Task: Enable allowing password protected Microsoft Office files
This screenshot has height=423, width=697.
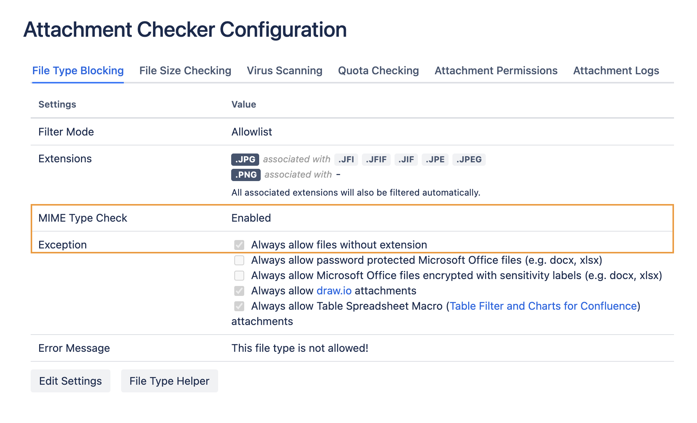Action: [239, 260]
